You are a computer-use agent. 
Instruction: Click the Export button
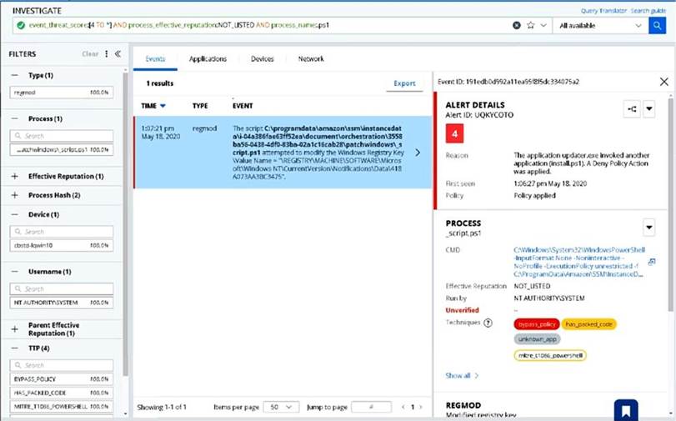pos(404,83)
